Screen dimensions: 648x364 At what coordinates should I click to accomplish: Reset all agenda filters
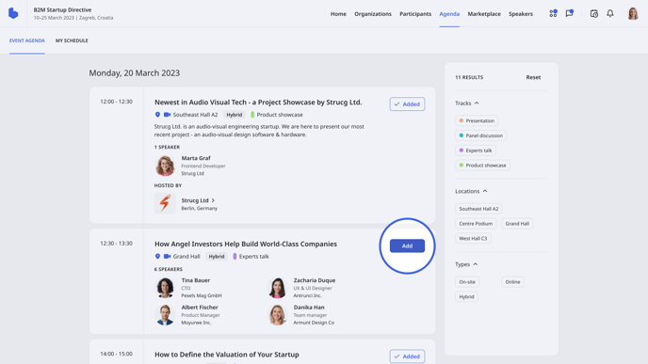point(533,77)
